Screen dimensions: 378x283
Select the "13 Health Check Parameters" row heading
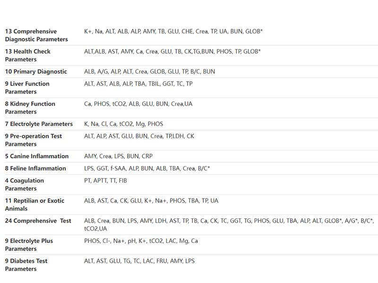point(28,55)
